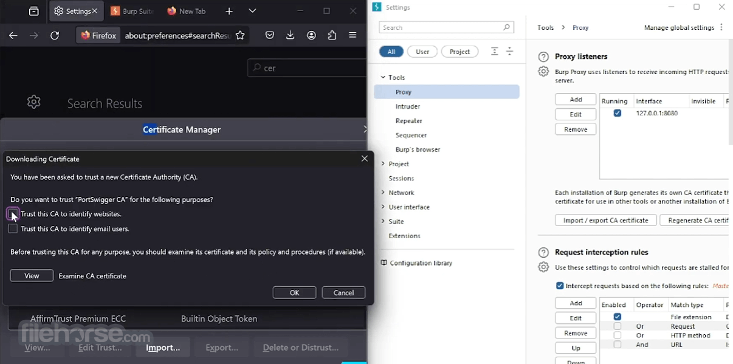Toggle Intercept requests based on rules checkbox

click(x=560, y=286)
